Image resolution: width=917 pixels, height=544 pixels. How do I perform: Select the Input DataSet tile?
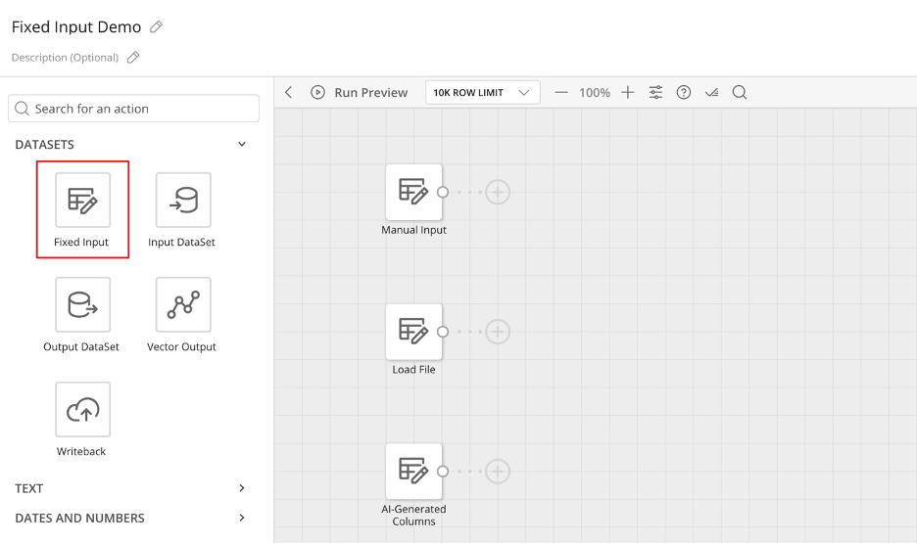coord(183,200)
